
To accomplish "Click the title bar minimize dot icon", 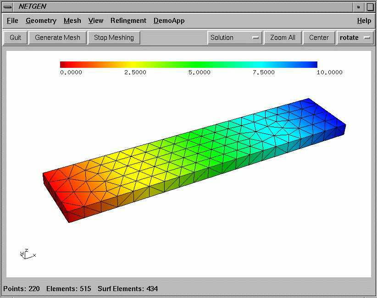I will click(x=359, y=7).
